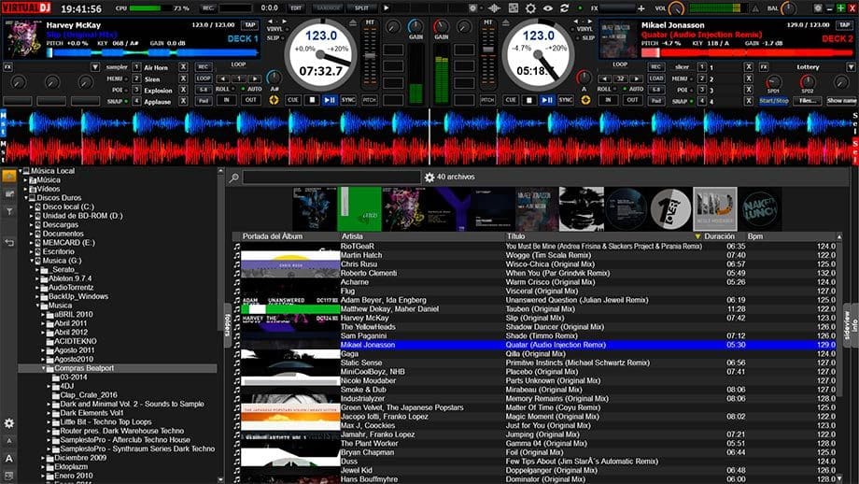Toggle SNAP on Deck 1
Screen dimensions: 859x484
[x=117, y=102]
